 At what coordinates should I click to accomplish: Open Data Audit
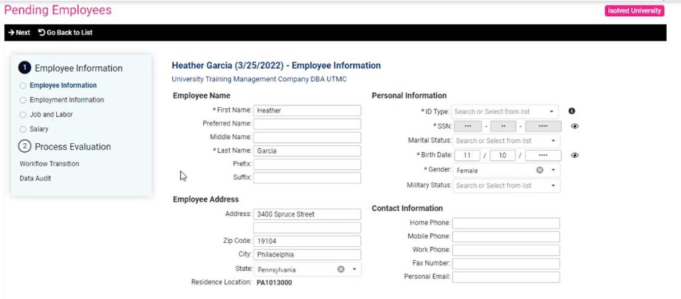click(x=35, y=178)
